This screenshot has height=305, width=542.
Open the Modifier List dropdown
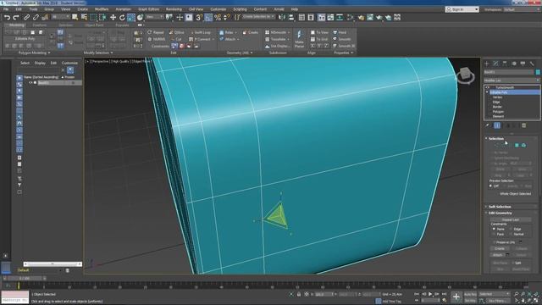point(512,80)
